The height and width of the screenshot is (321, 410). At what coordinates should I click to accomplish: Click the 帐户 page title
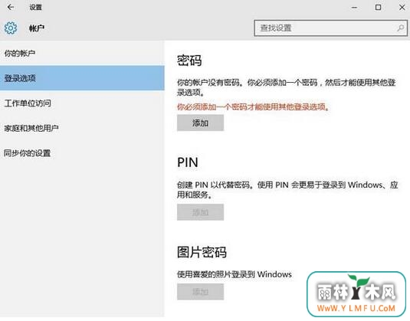pos(37,28)
